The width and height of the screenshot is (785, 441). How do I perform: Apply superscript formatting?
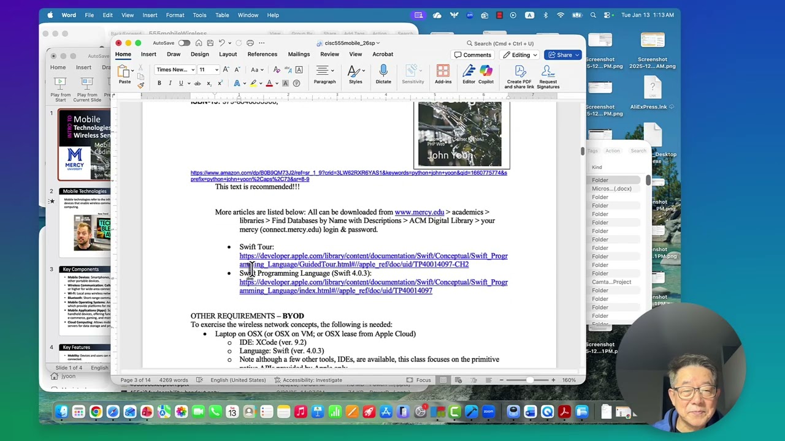tap(220, 83)
